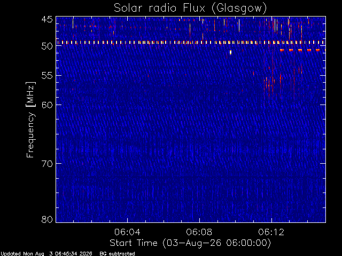The width and height of the screenshot is (342, 256).
Task: Click the 06:08 time axis label
Action: (x=199, y=232)
